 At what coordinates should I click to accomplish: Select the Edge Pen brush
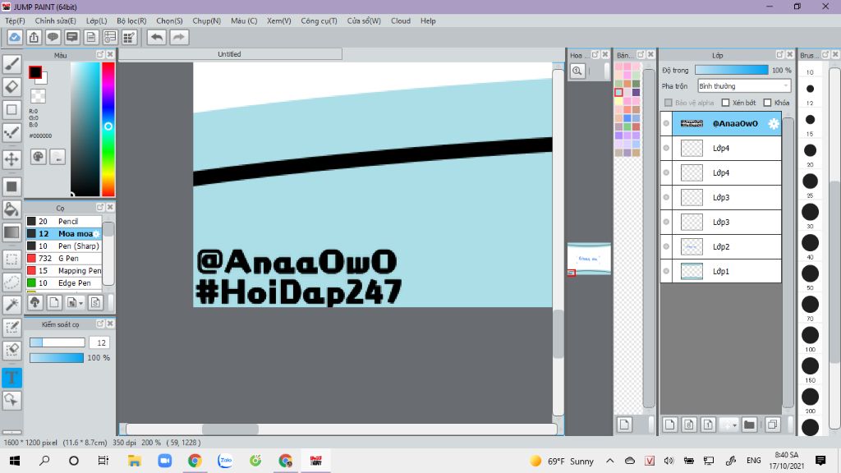click(x=64, y=283)
